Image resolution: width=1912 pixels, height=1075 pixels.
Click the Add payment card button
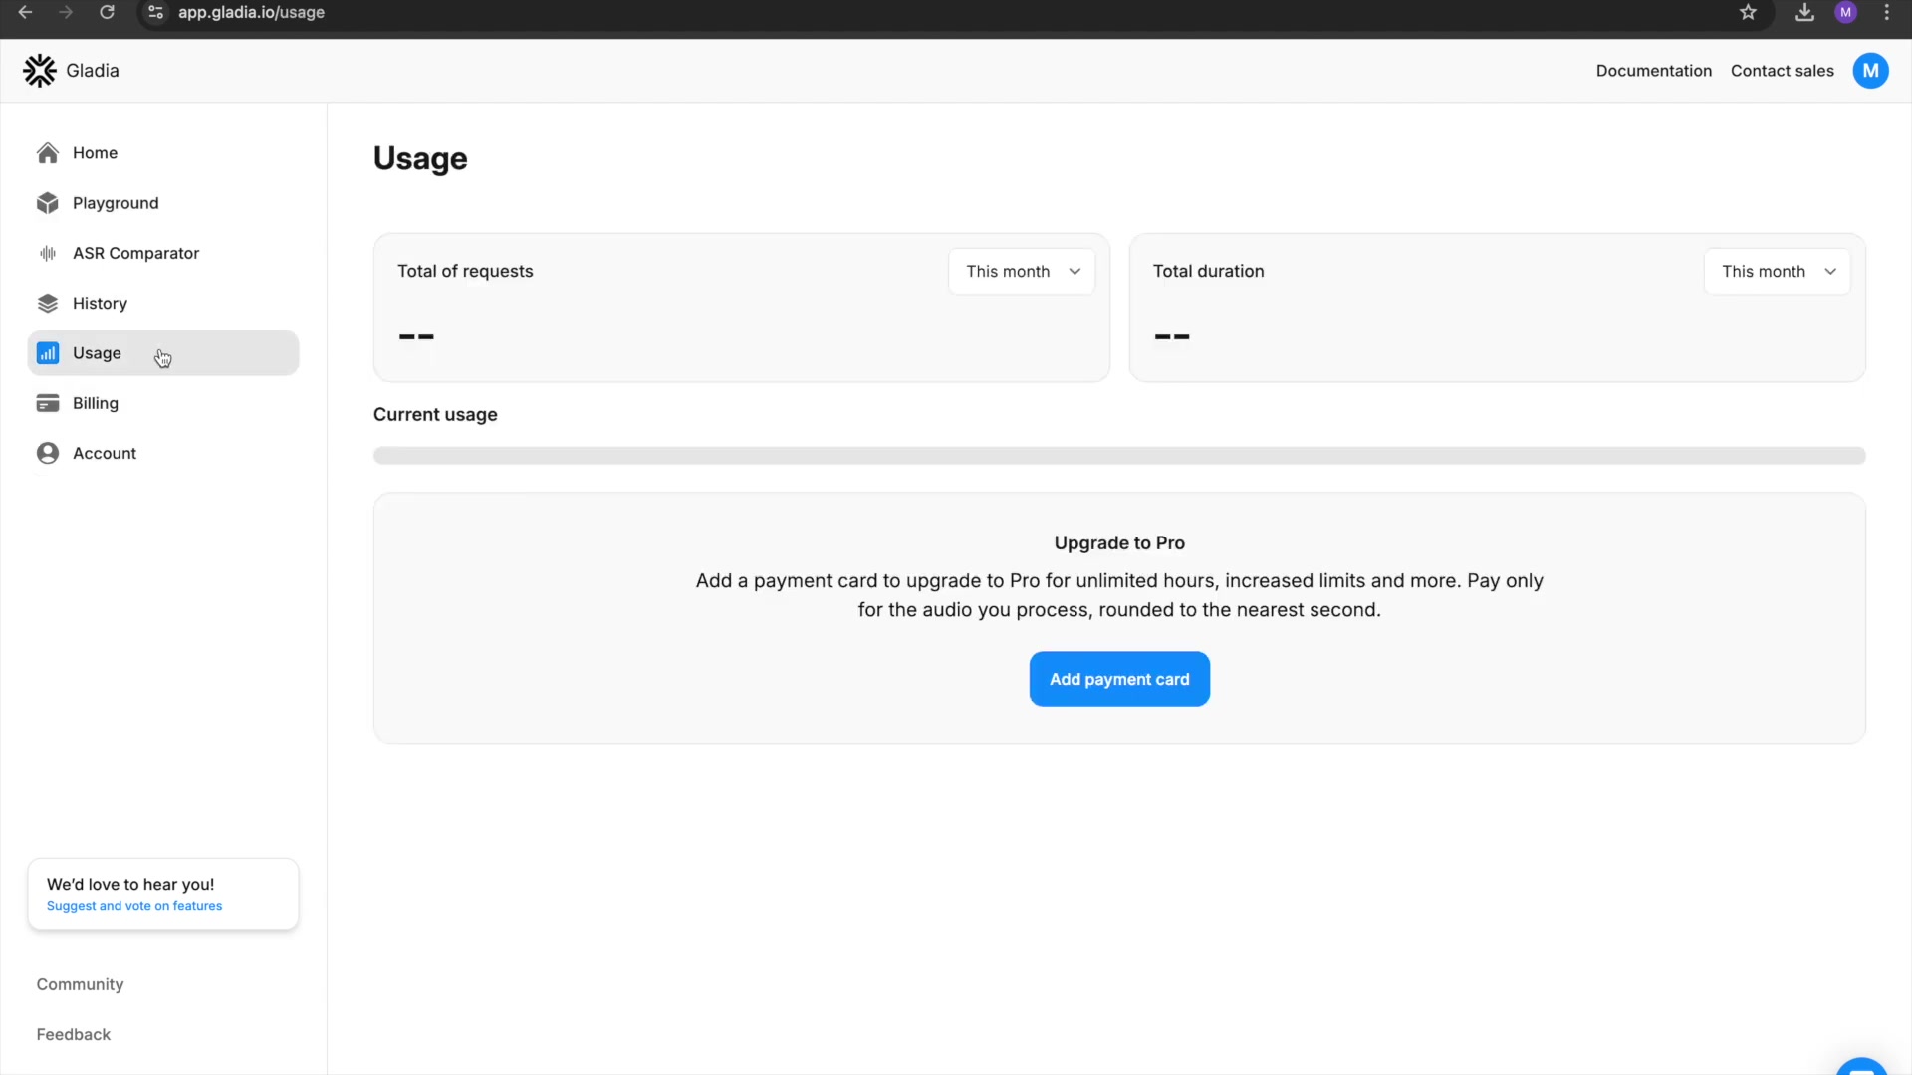pyautogui.click(x=1118, y=679)
